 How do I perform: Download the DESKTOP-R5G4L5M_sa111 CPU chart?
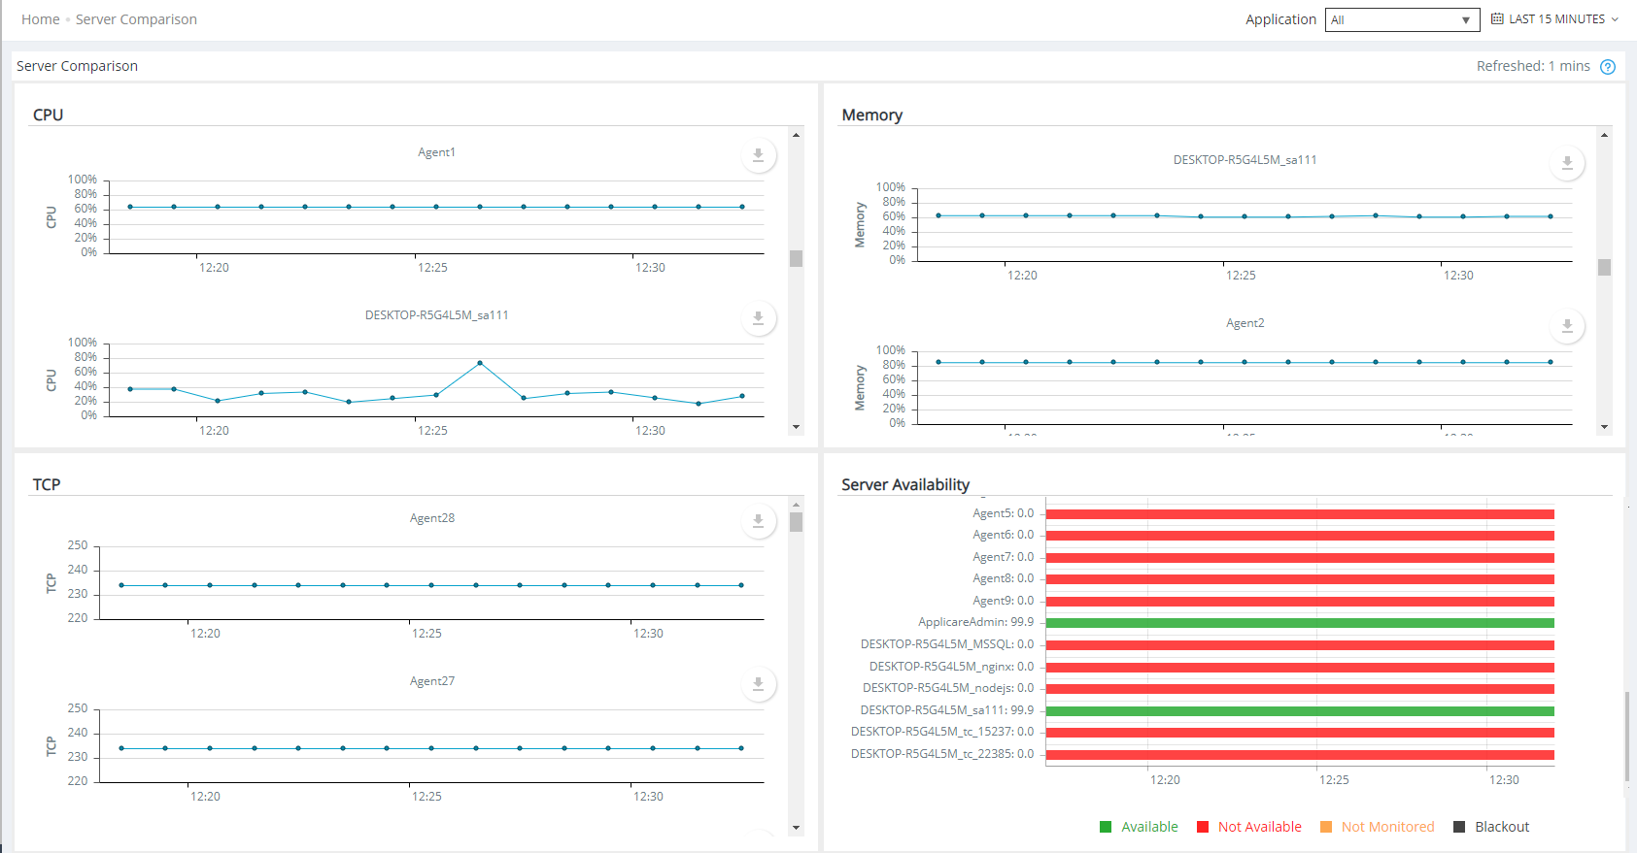[758, 318]
